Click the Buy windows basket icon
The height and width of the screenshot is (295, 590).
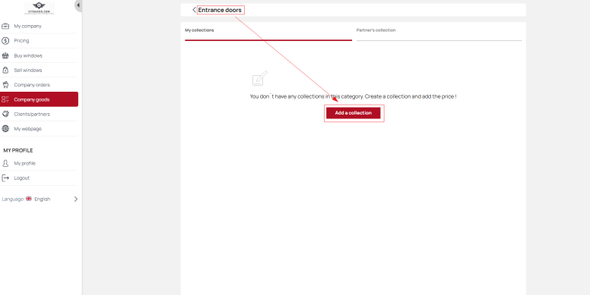(5, 55)
